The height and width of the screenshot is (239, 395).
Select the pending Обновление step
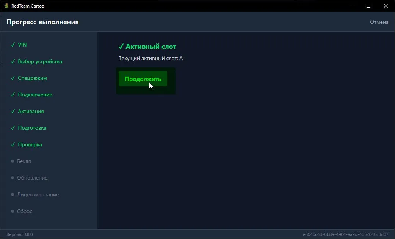32,178
